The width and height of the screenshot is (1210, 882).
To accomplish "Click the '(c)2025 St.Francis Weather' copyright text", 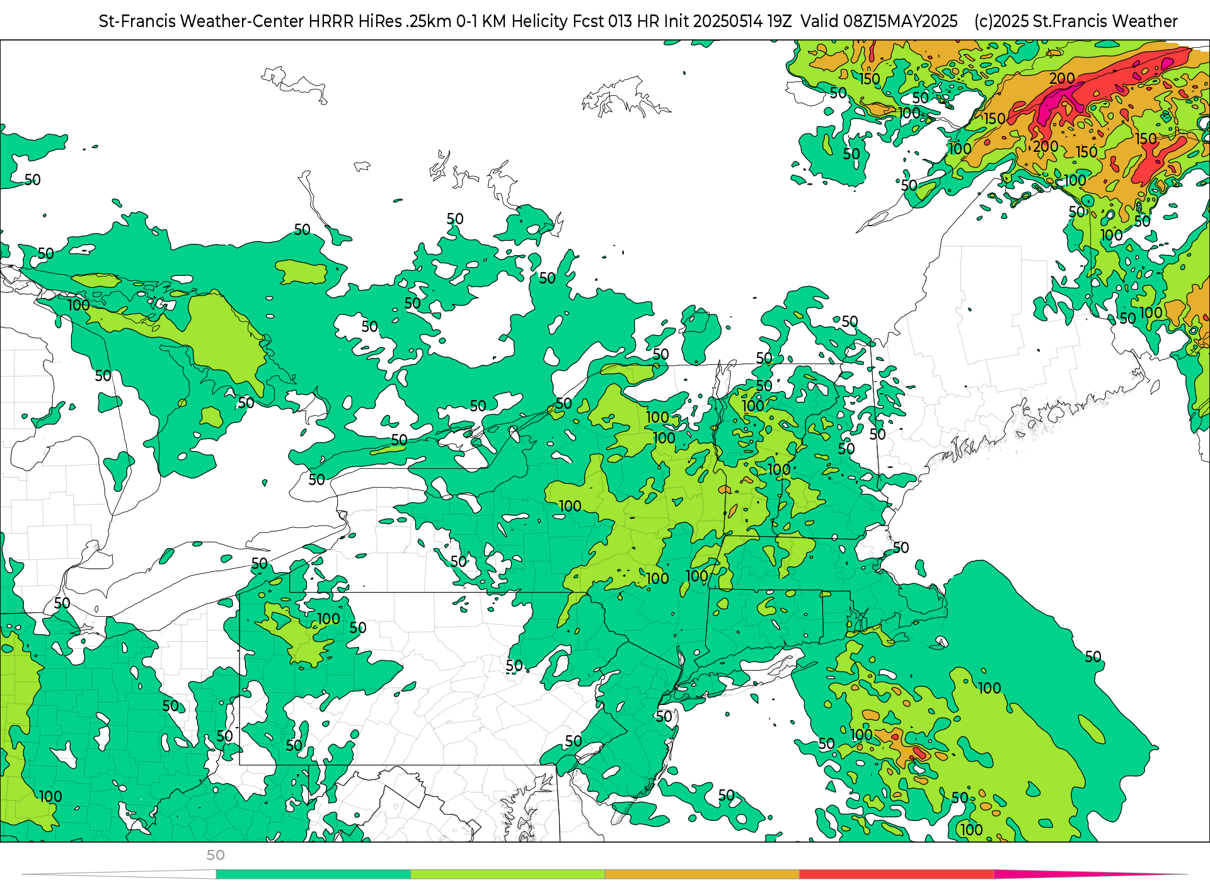I will click(x=1076, y=21).
